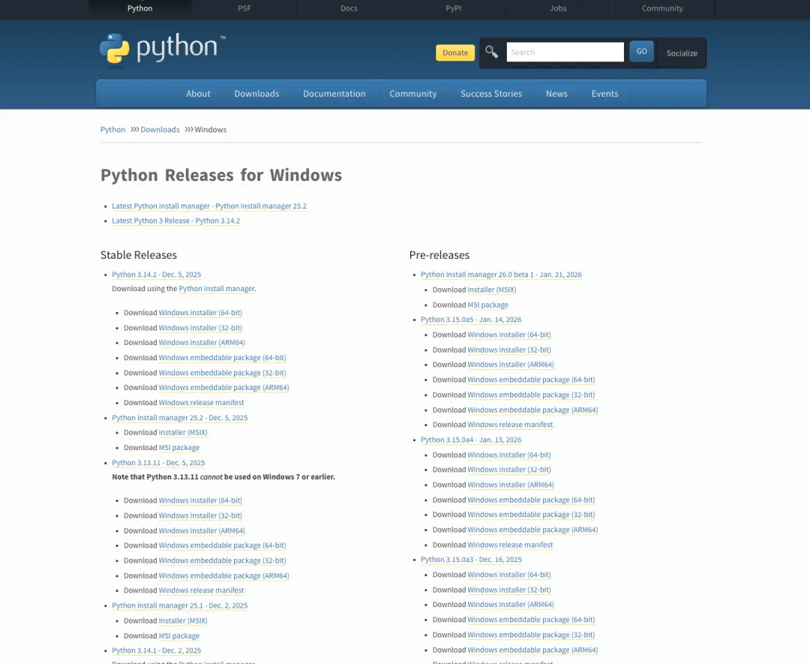810x664 pixels.
Task: Open the Jobs top bar tab
Action: (558, 8)
